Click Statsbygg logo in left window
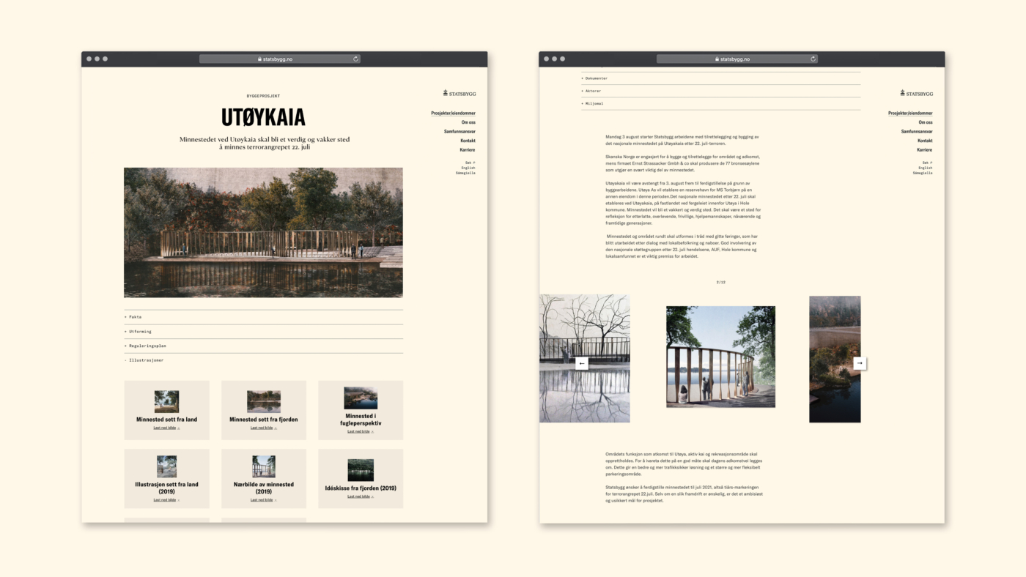The width and height of the screenshot is (1026, 577). 460,93
